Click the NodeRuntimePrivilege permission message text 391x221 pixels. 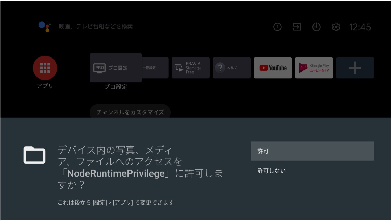(140, 167)
